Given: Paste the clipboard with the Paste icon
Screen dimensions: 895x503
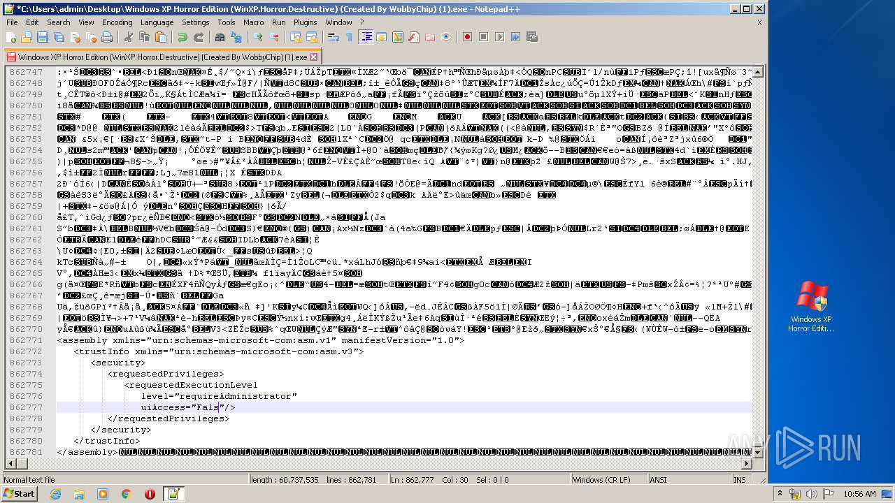Looking at the screenshot, I should [161, 37].
